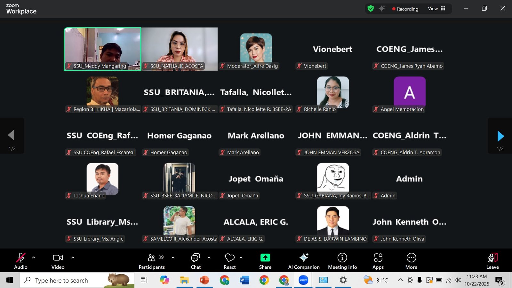Open the View layout menu
Image resolution: width=512 pixels, height=288 pixels.
[x=436, y=9]
